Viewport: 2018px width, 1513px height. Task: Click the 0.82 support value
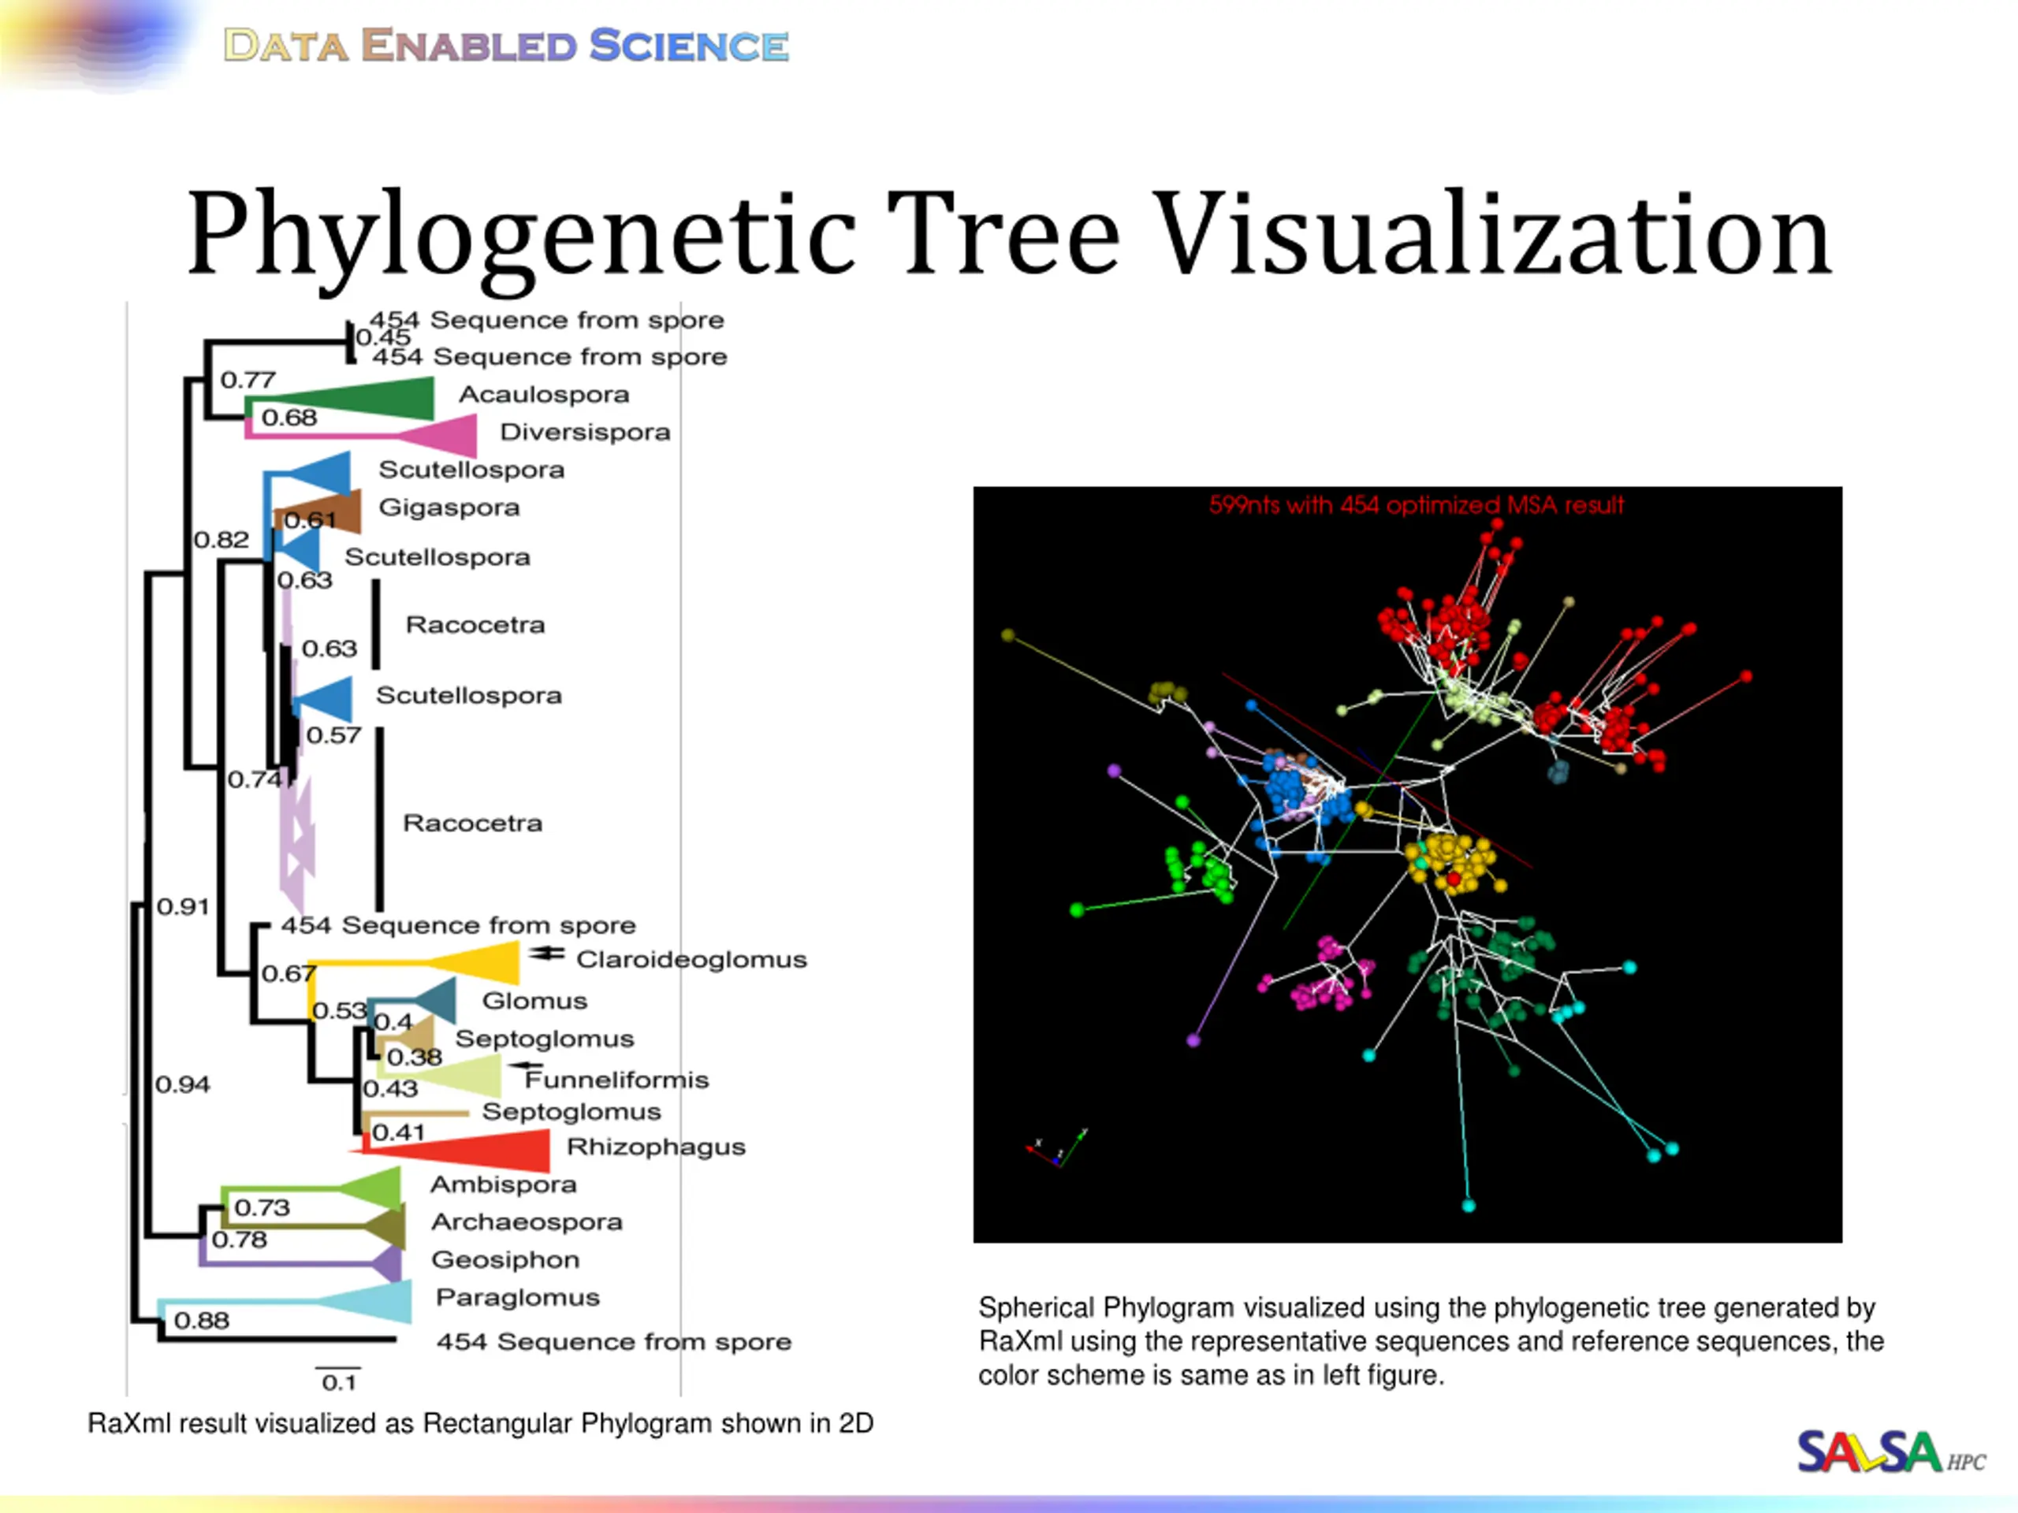click(x=222, y=540)
